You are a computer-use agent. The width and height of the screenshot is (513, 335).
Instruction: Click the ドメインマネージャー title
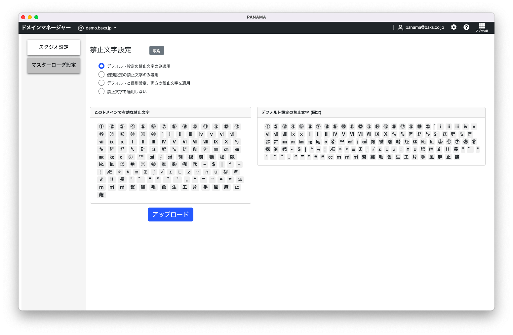point(46,27)
